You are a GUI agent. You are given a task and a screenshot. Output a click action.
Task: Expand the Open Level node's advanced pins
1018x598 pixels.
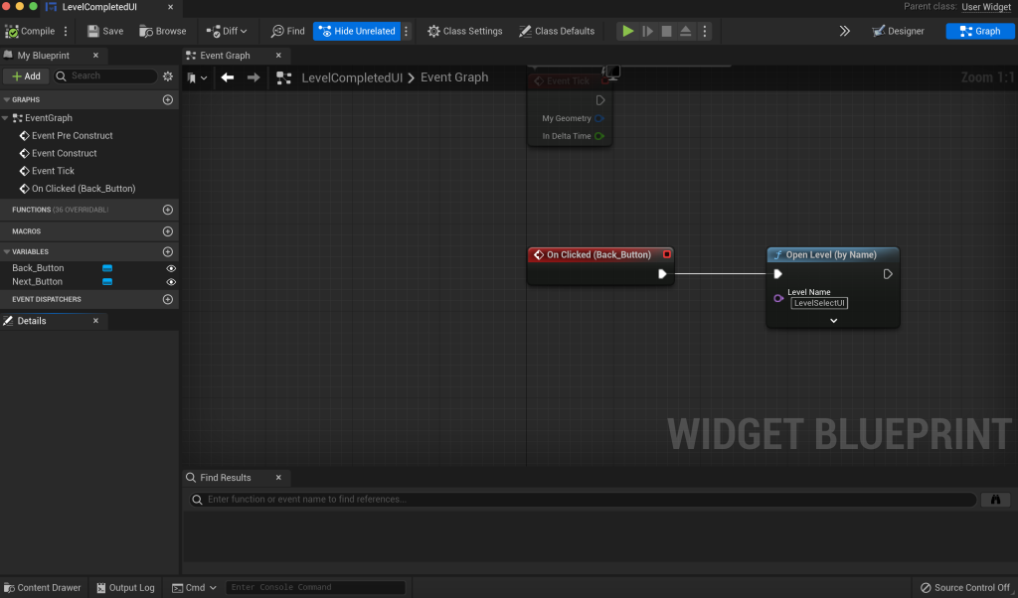(x=833, y=321)
